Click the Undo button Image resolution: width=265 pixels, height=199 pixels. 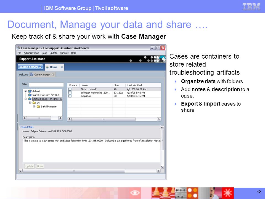point(40,166)
